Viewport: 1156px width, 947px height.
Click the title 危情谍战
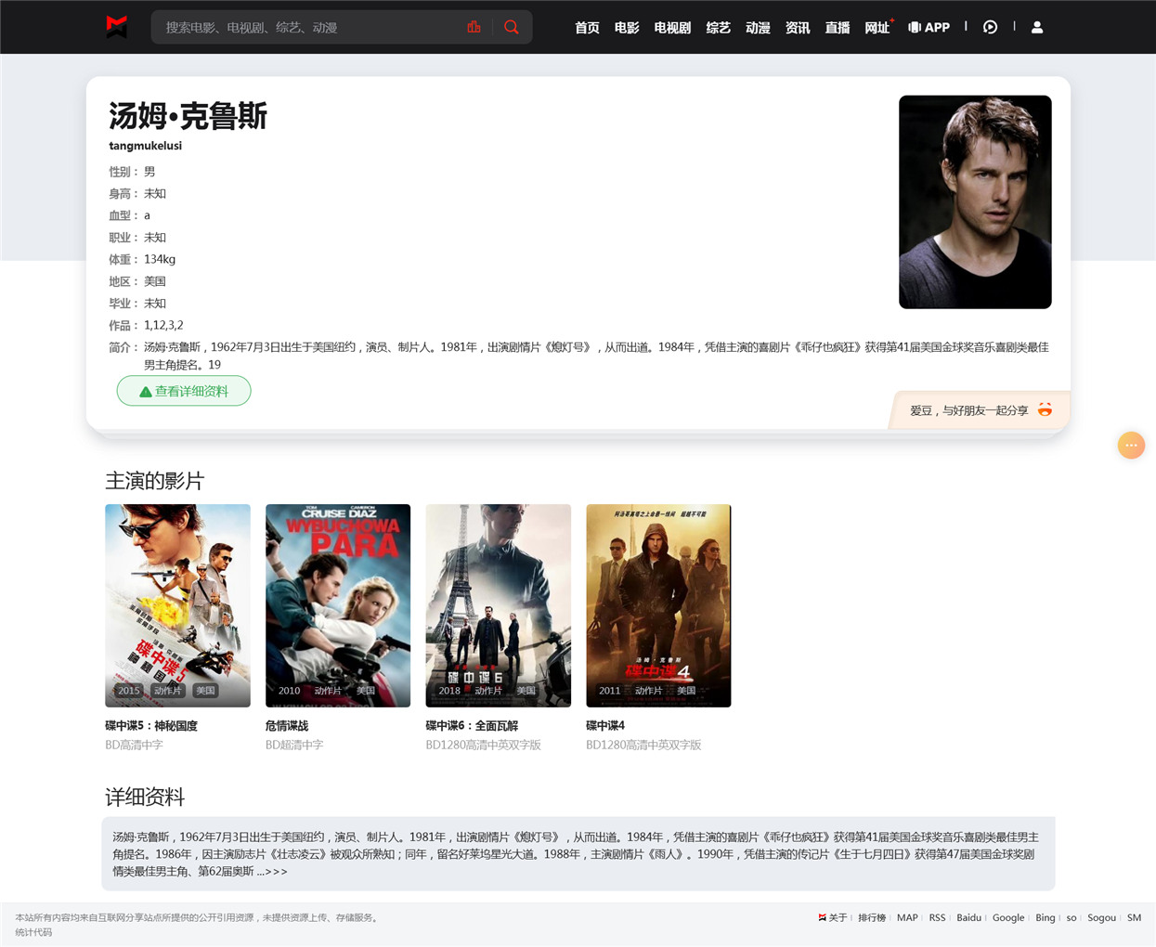pyautogui.click(x=287, y=726)
